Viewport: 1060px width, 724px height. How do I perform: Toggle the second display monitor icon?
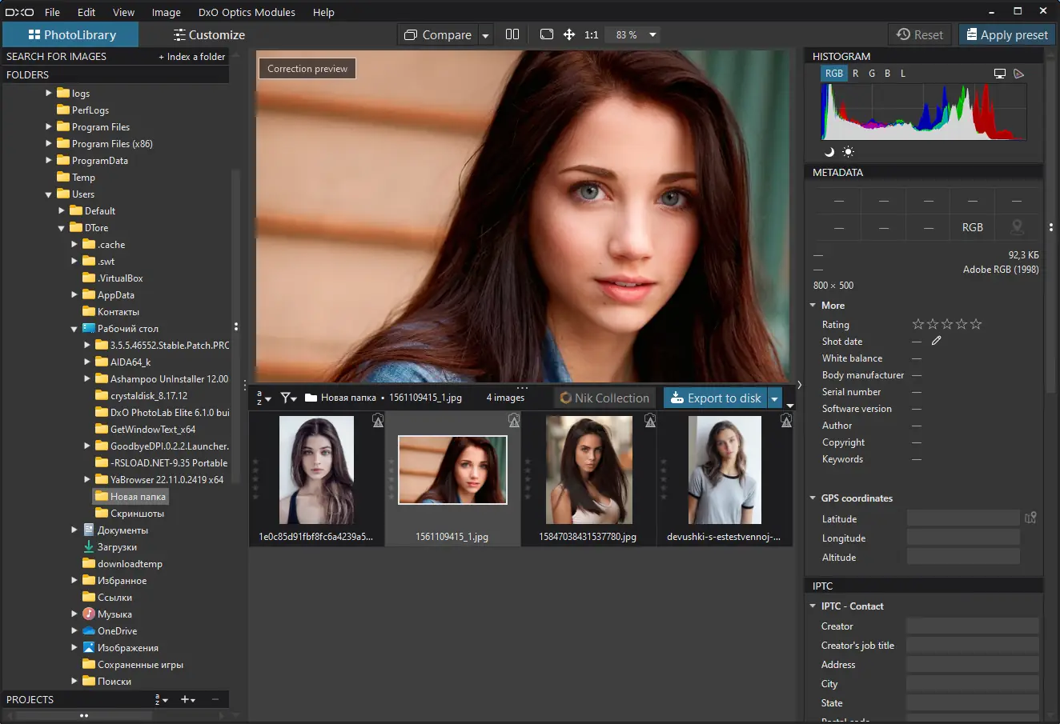tap(999, 73)
